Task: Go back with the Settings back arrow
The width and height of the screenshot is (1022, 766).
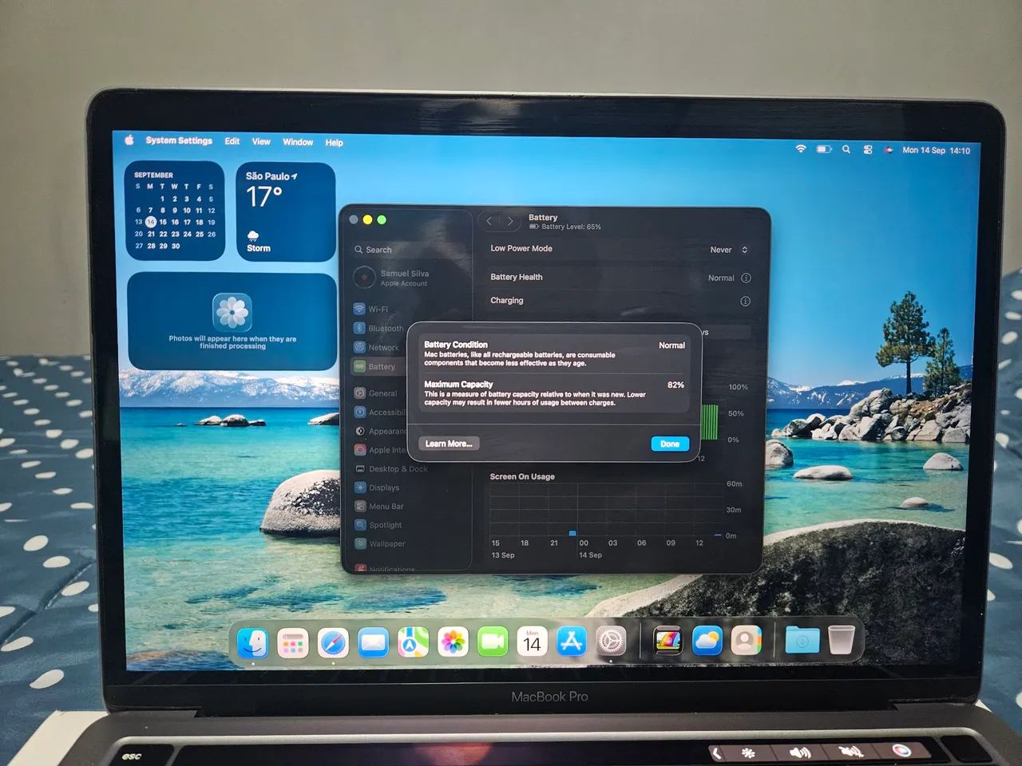Action: [x=489, y=221]
